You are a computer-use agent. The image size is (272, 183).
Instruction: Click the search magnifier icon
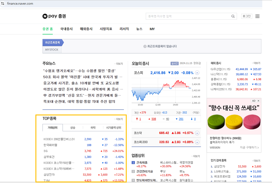pos(233,16)
